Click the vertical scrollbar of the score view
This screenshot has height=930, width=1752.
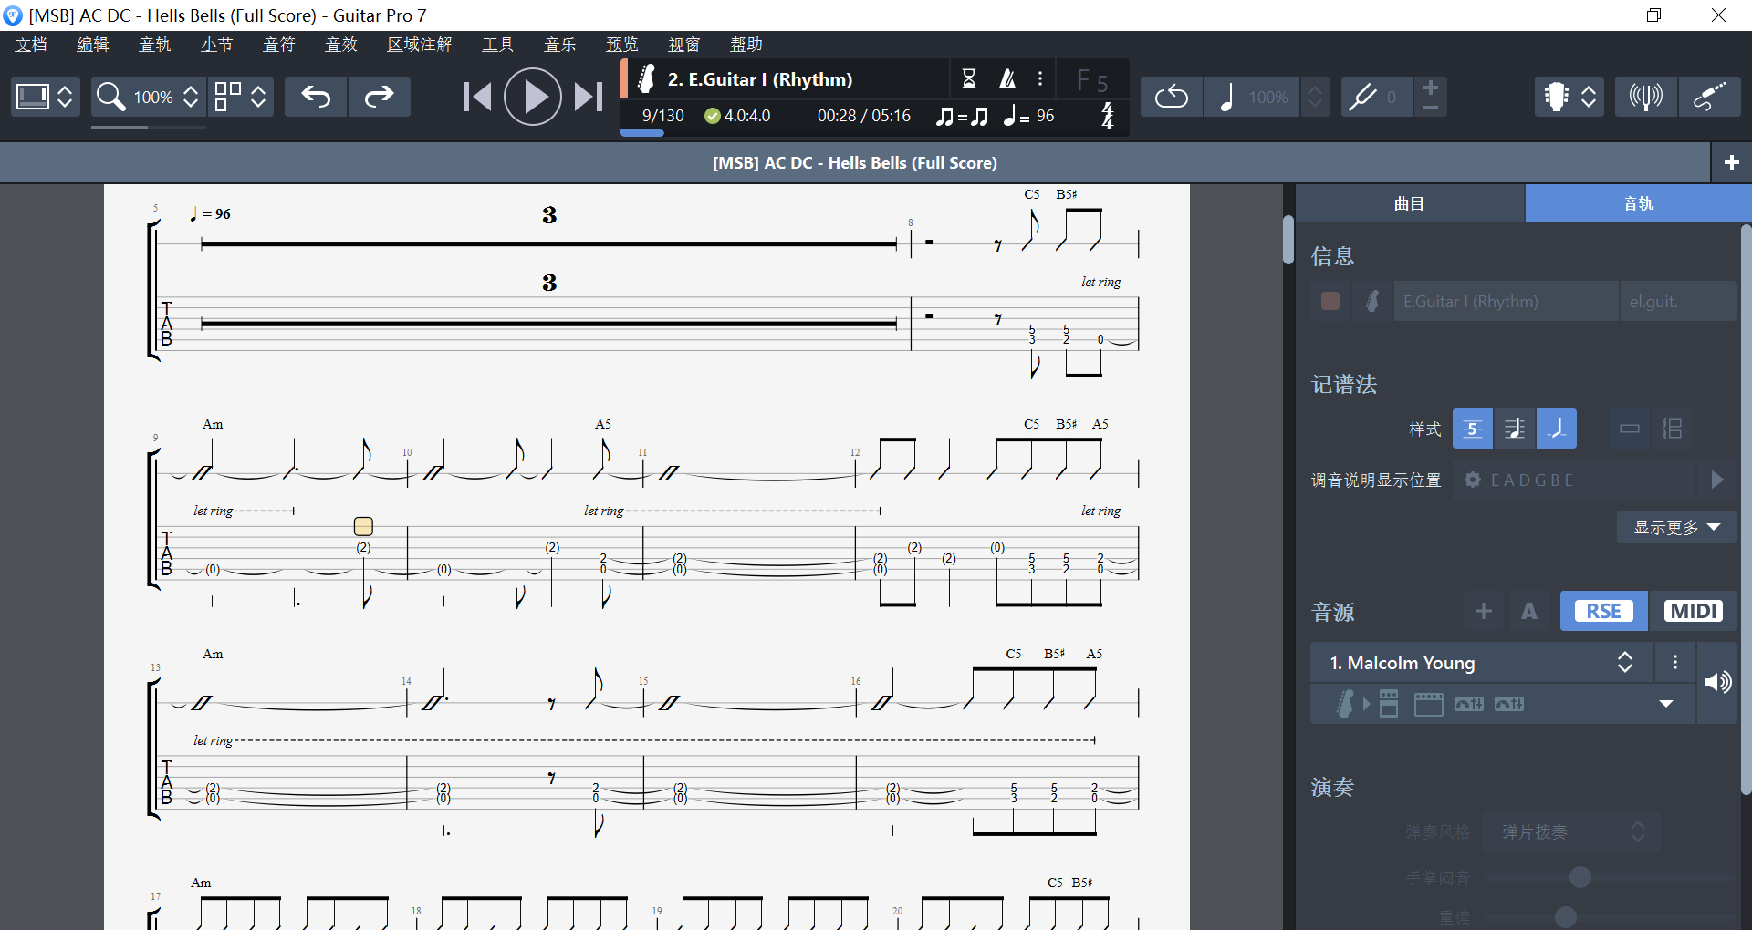pos(1287,241)
